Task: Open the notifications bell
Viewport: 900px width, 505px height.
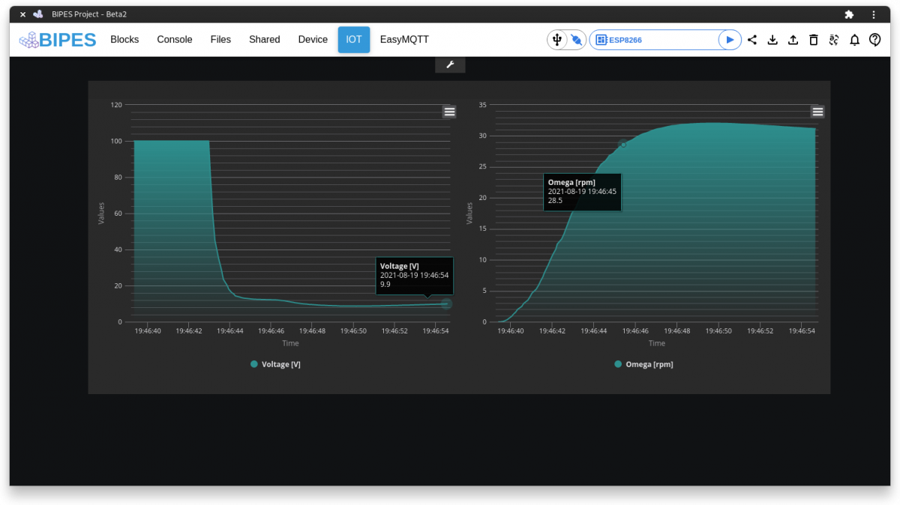Action: (x=854, y=39)
